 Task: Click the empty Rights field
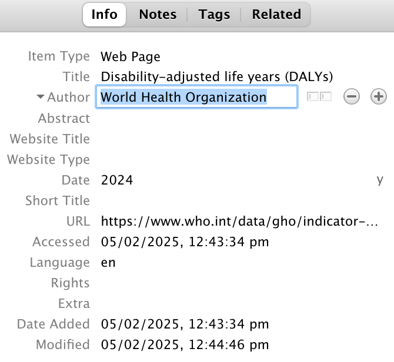pyautogui.click(x=241, y=283)
